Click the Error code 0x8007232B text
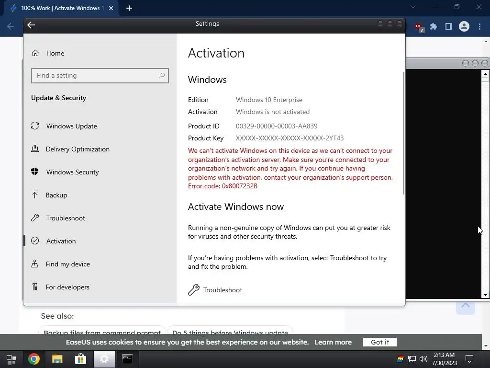Screen dimensions: 490x368 point(223,186)
